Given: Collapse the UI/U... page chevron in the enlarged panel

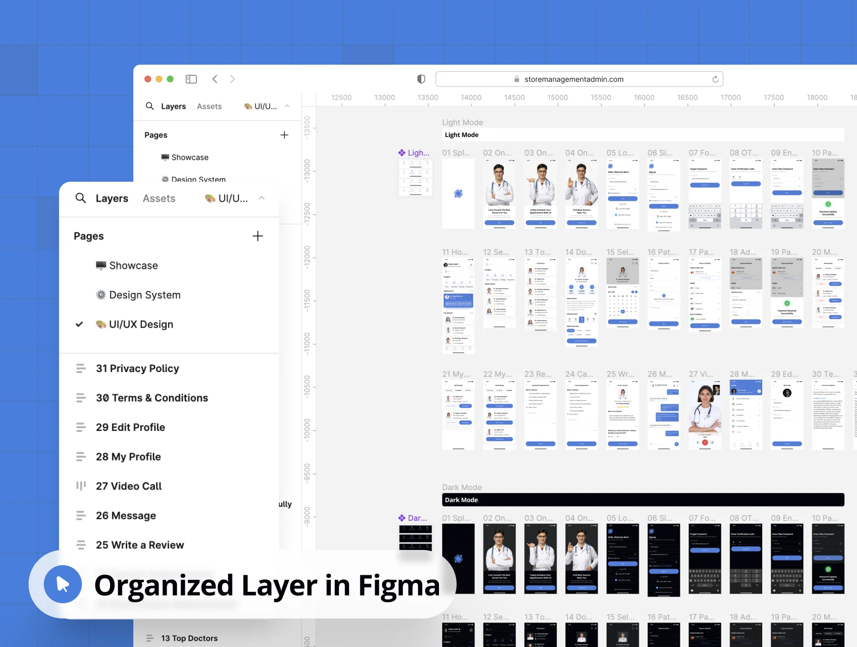Looking at the screenshot, I should (261, 198).
